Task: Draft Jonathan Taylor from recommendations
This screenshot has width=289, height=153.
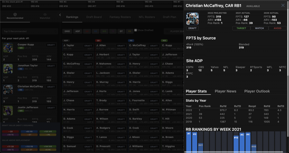Action: tap(51, 66)
